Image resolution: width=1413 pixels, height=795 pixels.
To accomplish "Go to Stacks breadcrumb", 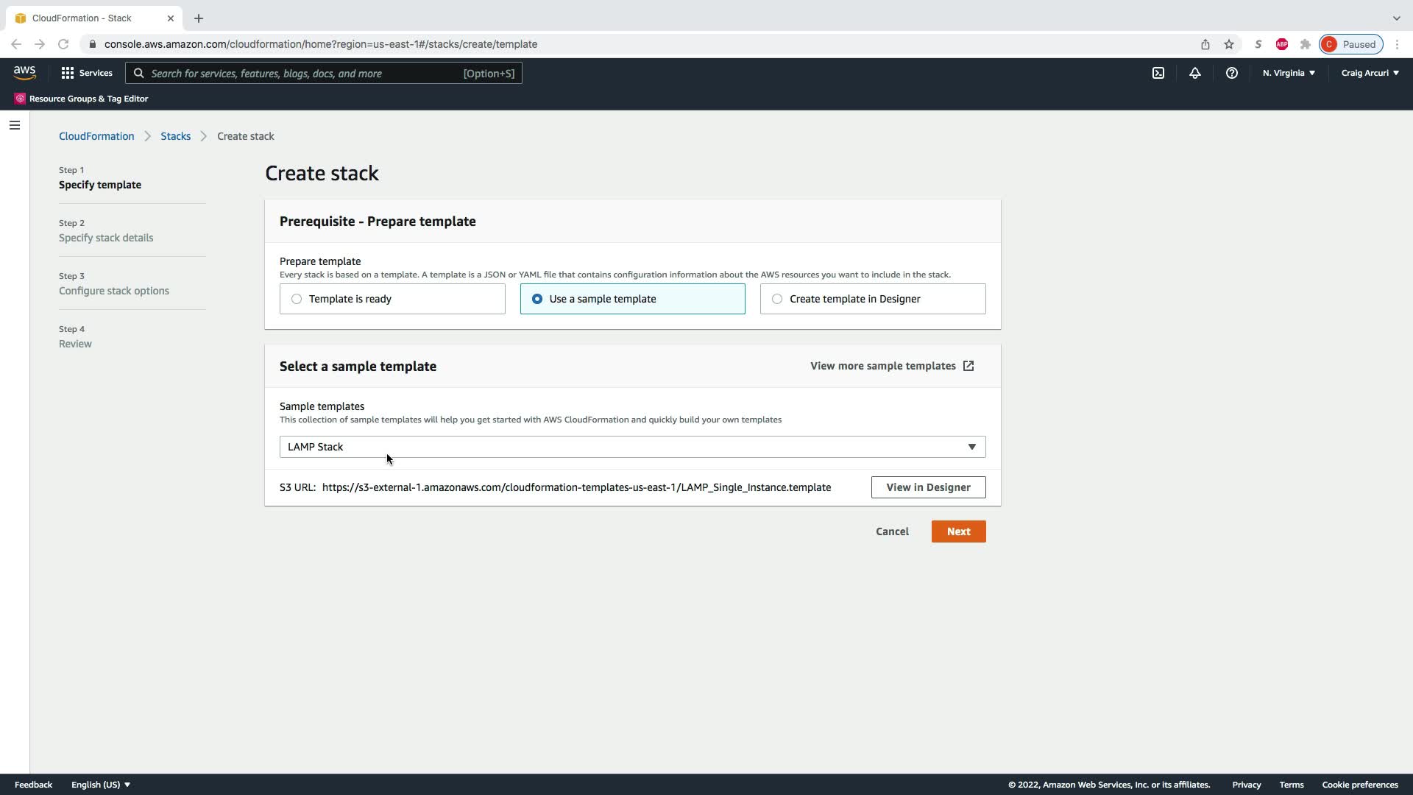I will pyautogui.click(x=175, y=136).
